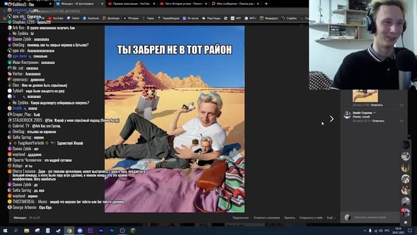Switch to the "Мои сообщения" tab
This screenshot has width=417, height=235.
coord(233,4)
